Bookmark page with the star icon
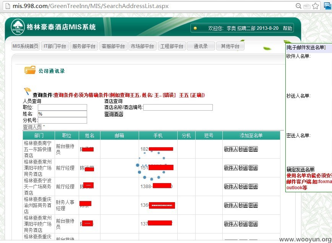This screenshot has width=332, height=243. (x=315, y=6)
